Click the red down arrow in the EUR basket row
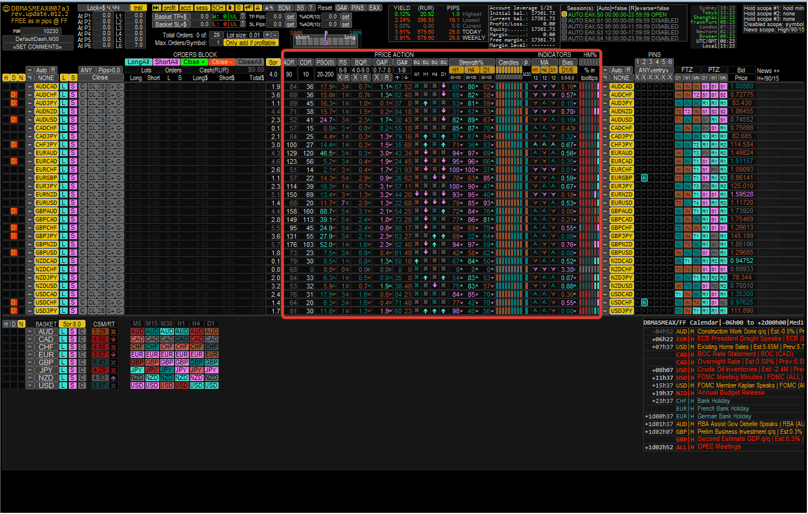This screenshot has width=808, height=514. click(113, 354)
